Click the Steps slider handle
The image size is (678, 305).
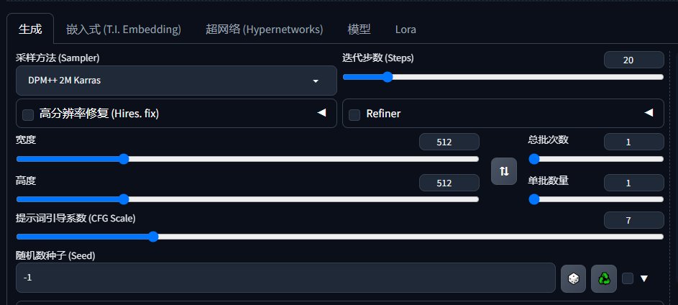tap(388, 77)
